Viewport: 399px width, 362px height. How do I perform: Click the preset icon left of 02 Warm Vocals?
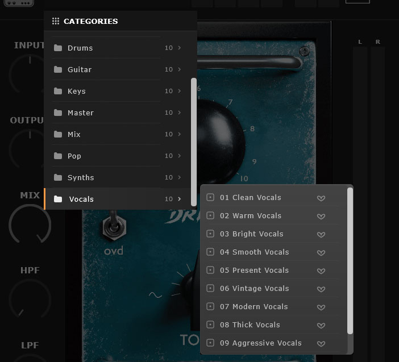click(x=210, y=216)
